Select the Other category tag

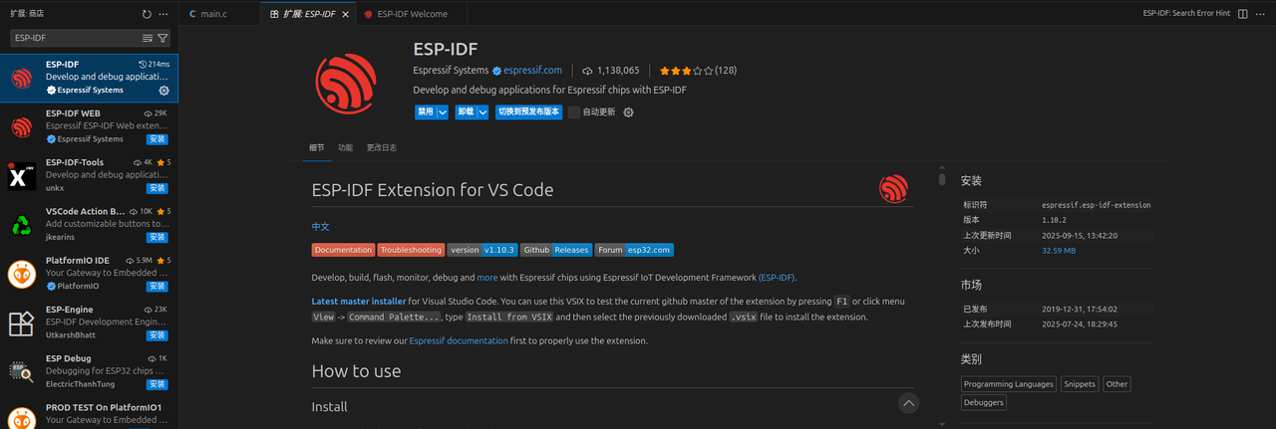click(x=1116, y=384)
